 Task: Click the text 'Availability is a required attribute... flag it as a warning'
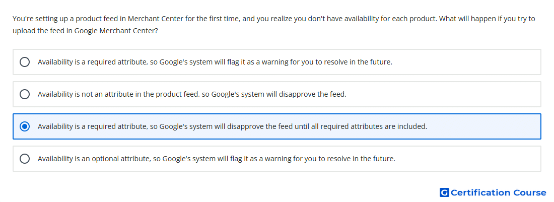tap(215, 62)
